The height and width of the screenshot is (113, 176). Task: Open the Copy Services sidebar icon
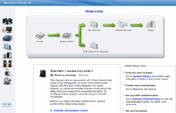coord(7,64)
